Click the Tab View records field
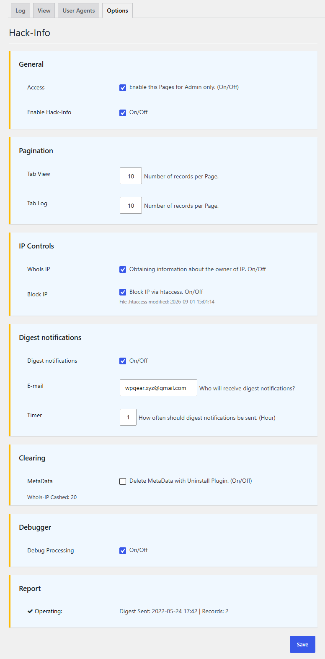Screen dimensions: 325x659 (131, 176)
